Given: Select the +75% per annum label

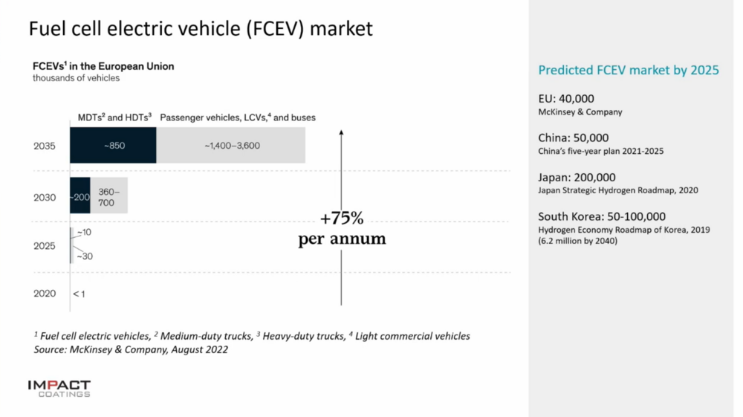Looking at the screenshot, I should pos(342,228).
